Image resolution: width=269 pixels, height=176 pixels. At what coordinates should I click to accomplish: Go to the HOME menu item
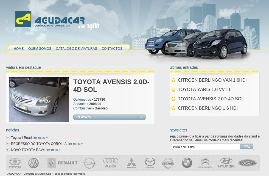pyautogui.click(x=19, y=49)
